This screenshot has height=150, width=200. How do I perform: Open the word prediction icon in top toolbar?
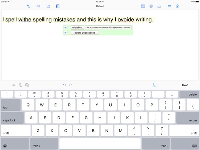click(28, 6)
